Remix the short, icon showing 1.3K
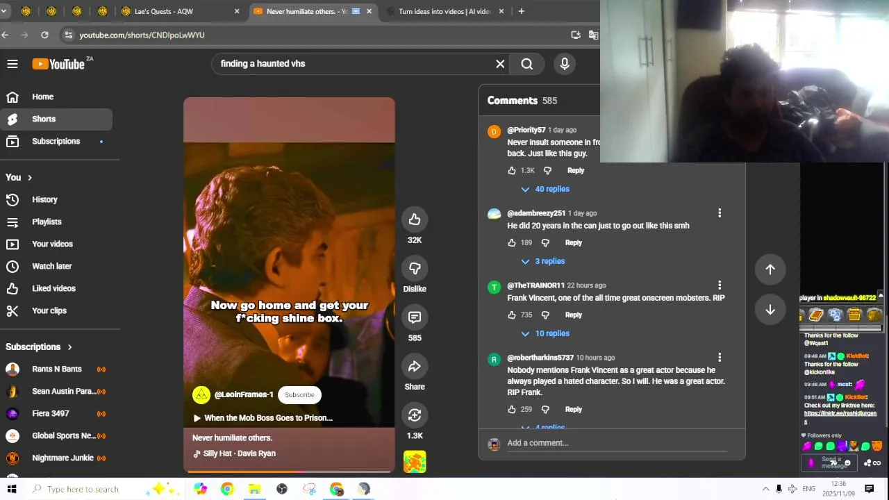 415,415
